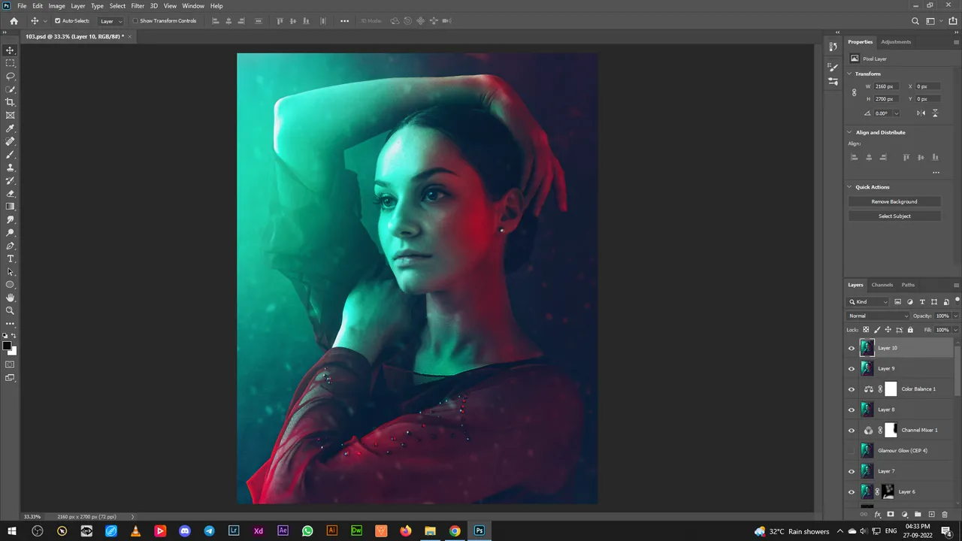Select the Gradient tool
Image resolution: width=962 pixels, height=541 pixels.
coord(11,206)
